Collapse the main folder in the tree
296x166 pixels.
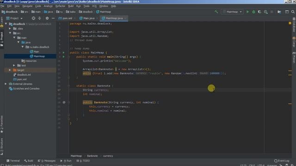(x=14, y=38)
